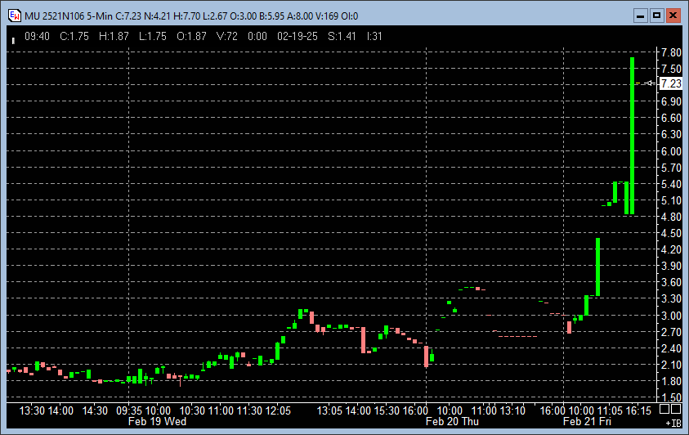Click the H:1.87 high value
689x435 pixels.
[114, 36]
